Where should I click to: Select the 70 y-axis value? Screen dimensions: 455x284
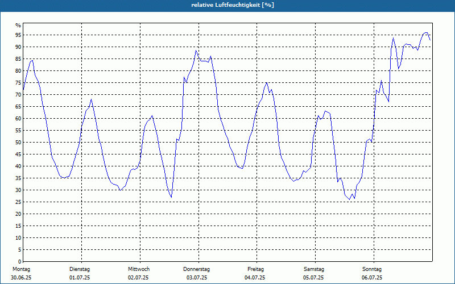pyautogui.click(x=18, y=95)
